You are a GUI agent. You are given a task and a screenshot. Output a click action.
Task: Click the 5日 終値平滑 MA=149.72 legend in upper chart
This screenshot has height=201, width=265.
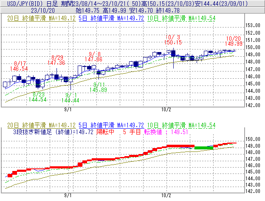[111, 18]
